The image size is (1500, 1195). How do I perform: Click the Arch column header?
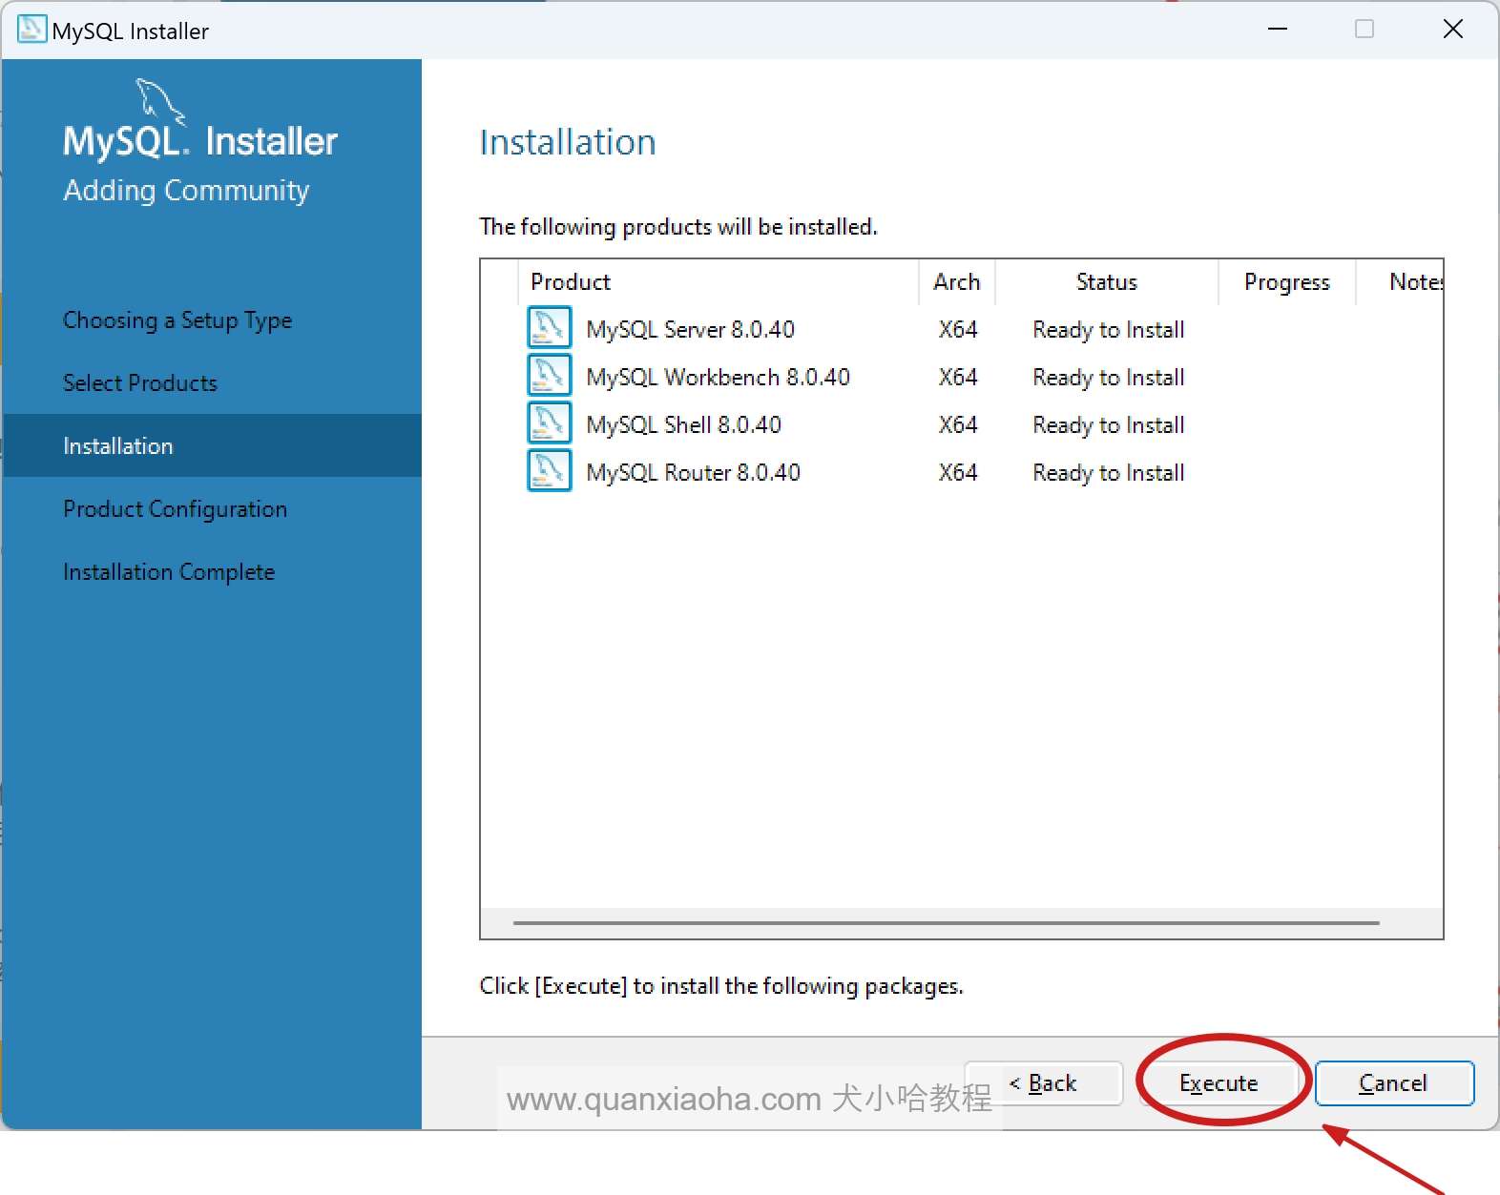tap(957, 282)
